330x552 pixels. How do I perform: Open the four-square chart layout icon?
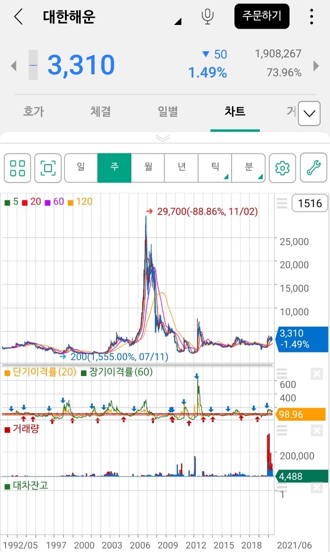click(17, 168)
